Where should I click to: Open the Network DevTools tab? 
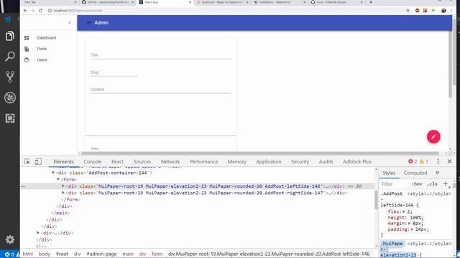170,161
